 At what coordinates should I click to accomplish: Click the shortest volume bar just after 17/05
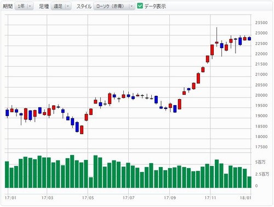(x=91, y=182)
